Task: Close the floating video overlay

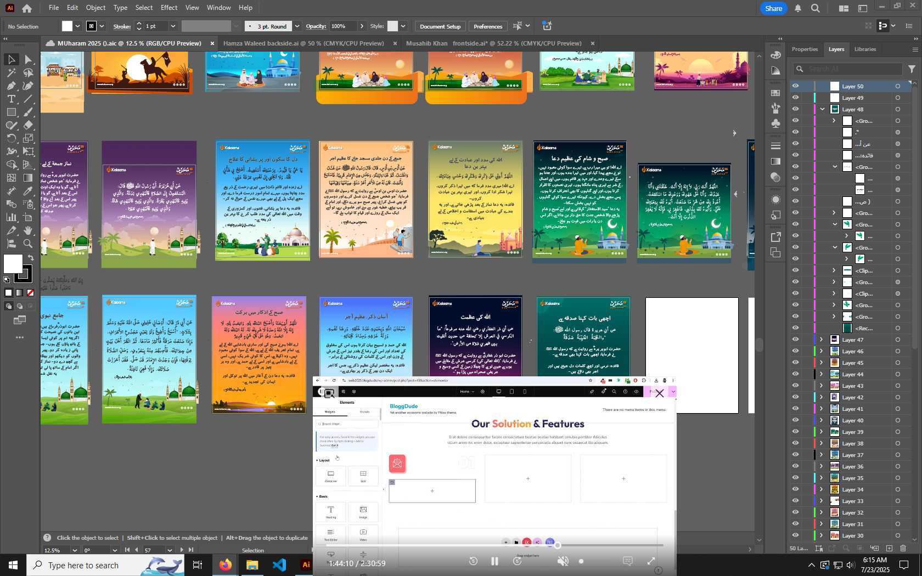Action: [x=660, y=393]
